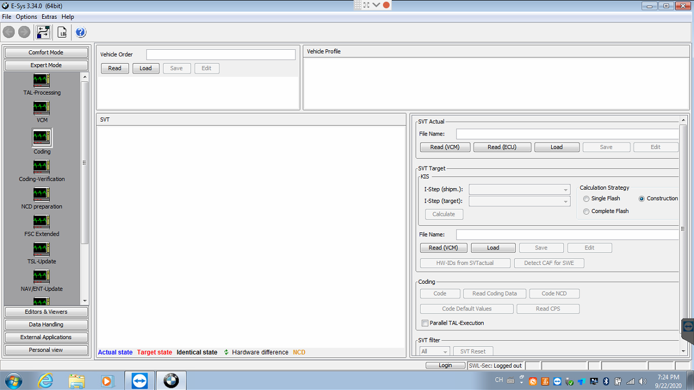Launch Internet Explorer from taskbar
This screenshot has width=694, height=390.
(45, 381)
